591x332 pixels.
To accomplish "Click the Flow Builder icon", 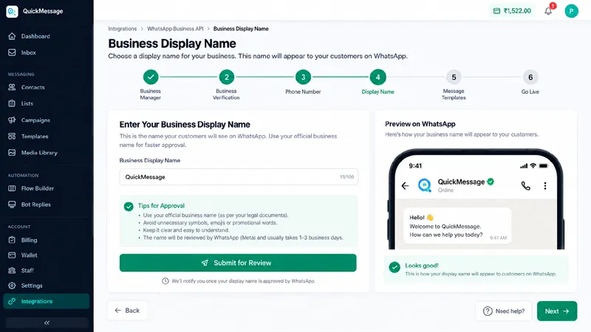I will point(12,188).
